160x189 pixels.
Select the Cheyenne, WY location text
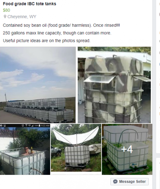click(x=22, y=17)
